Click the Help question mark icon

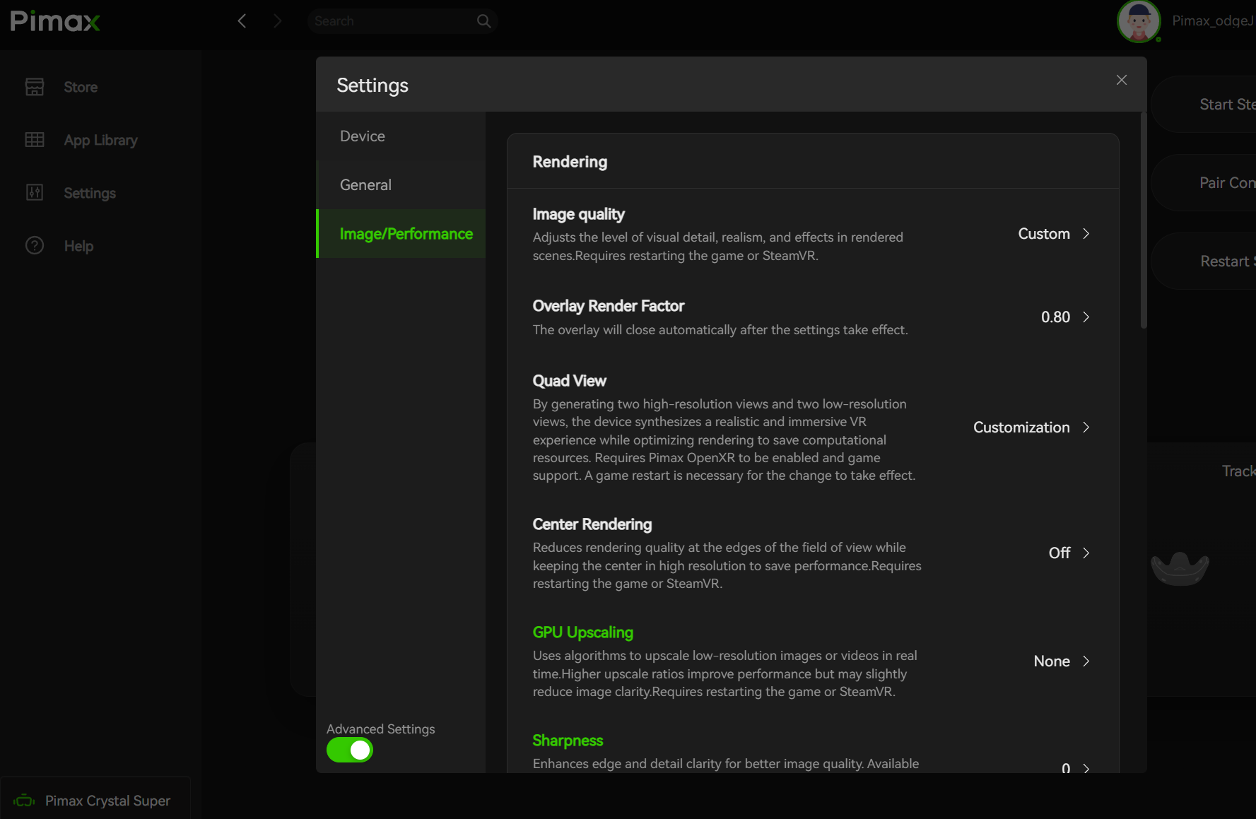35,245
